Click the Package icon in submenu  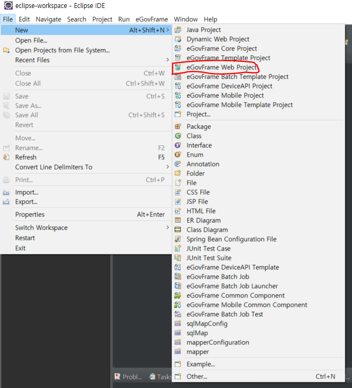pyautogui.click(x=178, y=127)
